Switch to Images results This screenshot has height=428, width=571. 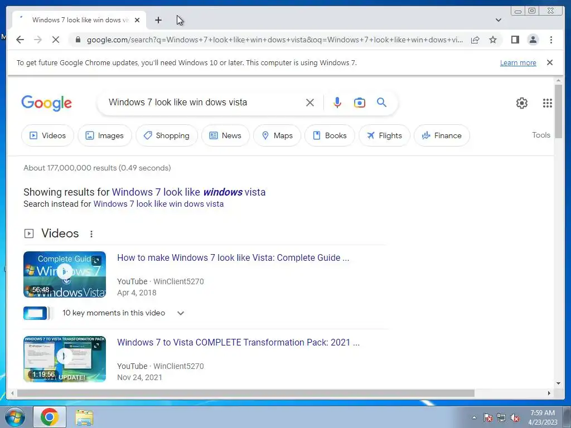[104, 135]
